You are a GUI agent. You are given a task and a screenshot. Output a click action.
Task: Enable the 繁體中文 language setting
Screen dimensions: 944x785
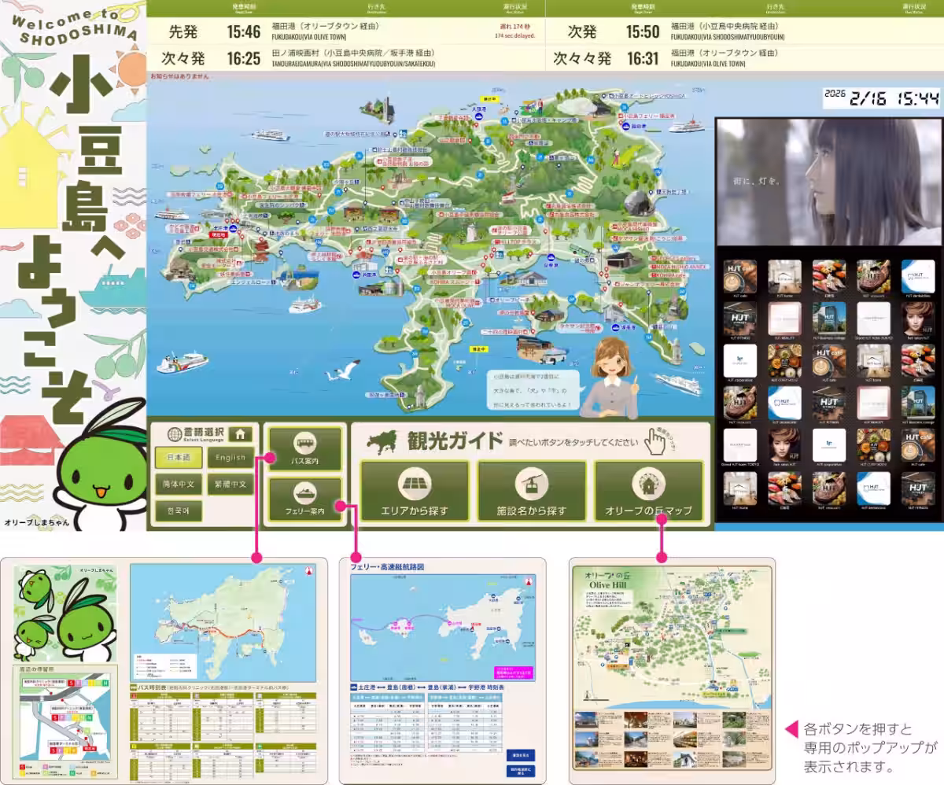(230, 482)
